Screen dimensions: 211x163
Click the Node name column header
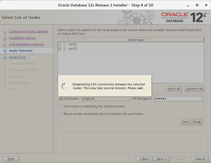[x=136, y=40]
